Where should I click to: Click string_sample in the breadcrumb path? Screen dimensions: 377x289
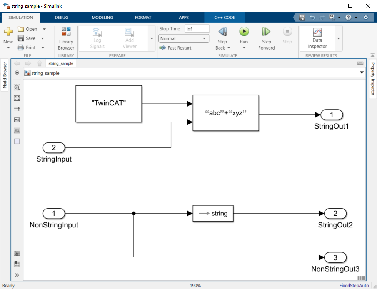45,73
